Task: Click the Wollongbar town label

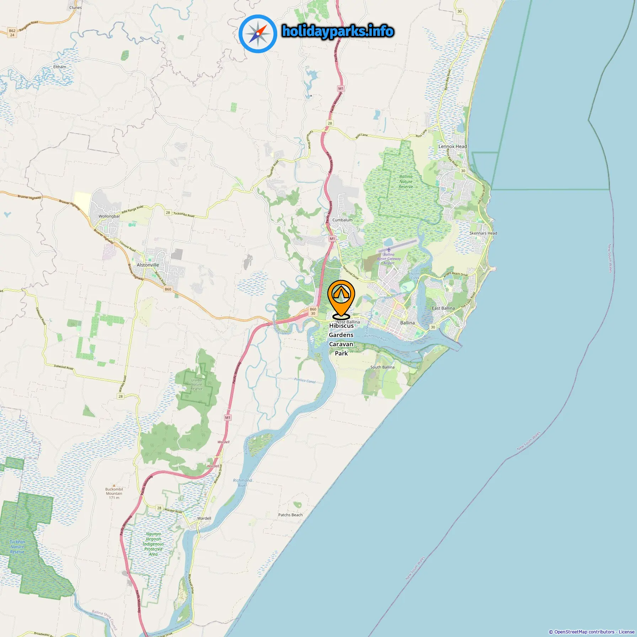Action: click(109, 216)
